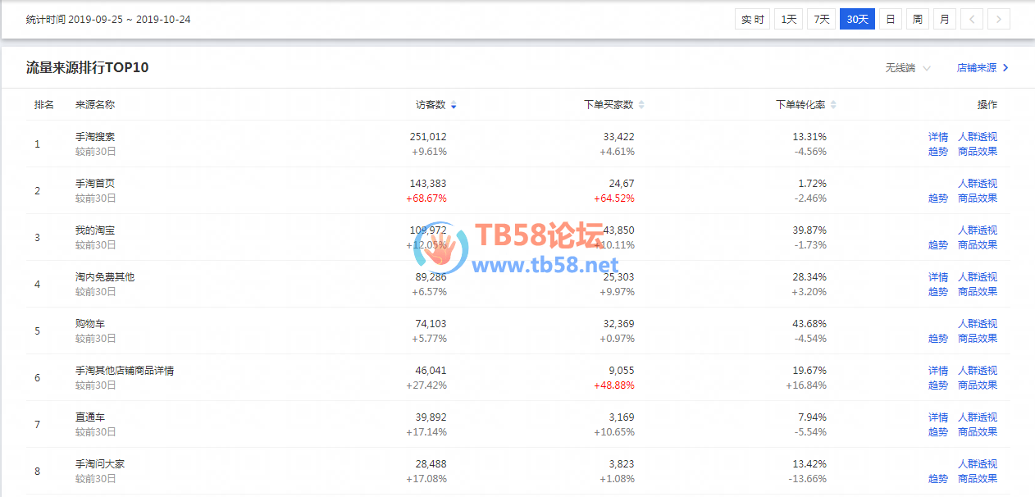
Task: Switch to the 周 granularity
Action: point(918,19)
